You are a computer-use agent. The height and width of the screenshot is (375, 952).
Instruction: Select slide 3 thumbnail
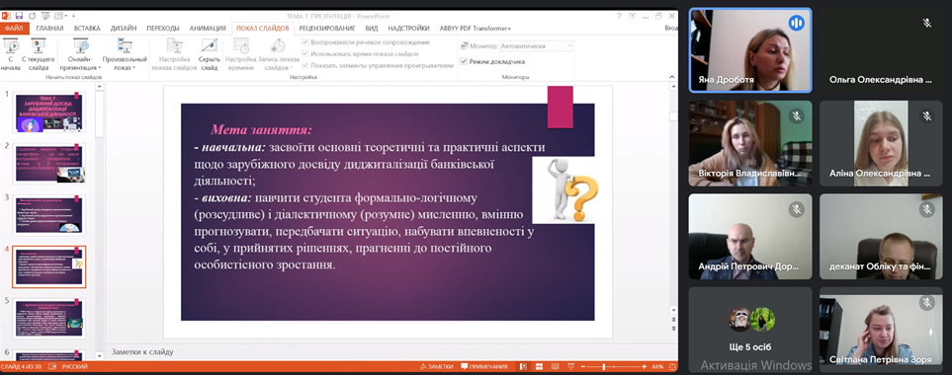[49, 215]
